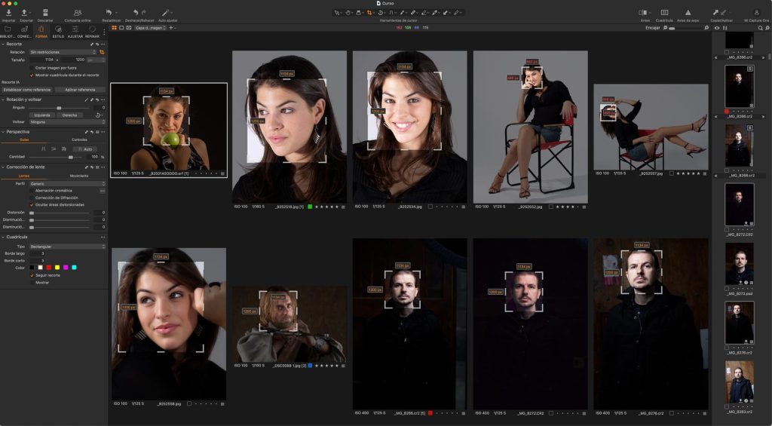Open Mi Capture One account icon
This screenshot has width=772, height=426.
click(757, 12)
